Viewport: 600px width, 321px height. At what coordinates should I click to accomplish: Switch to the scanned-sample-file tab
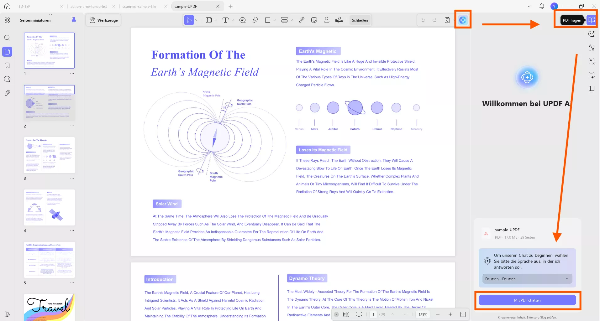139,6
